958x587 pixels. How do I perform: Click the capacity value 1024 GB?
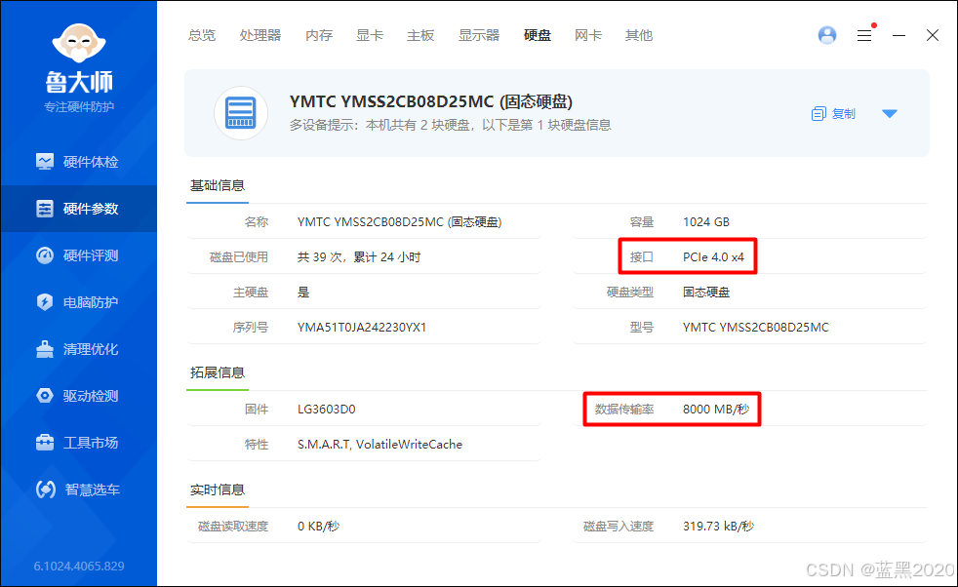(706, 222)
